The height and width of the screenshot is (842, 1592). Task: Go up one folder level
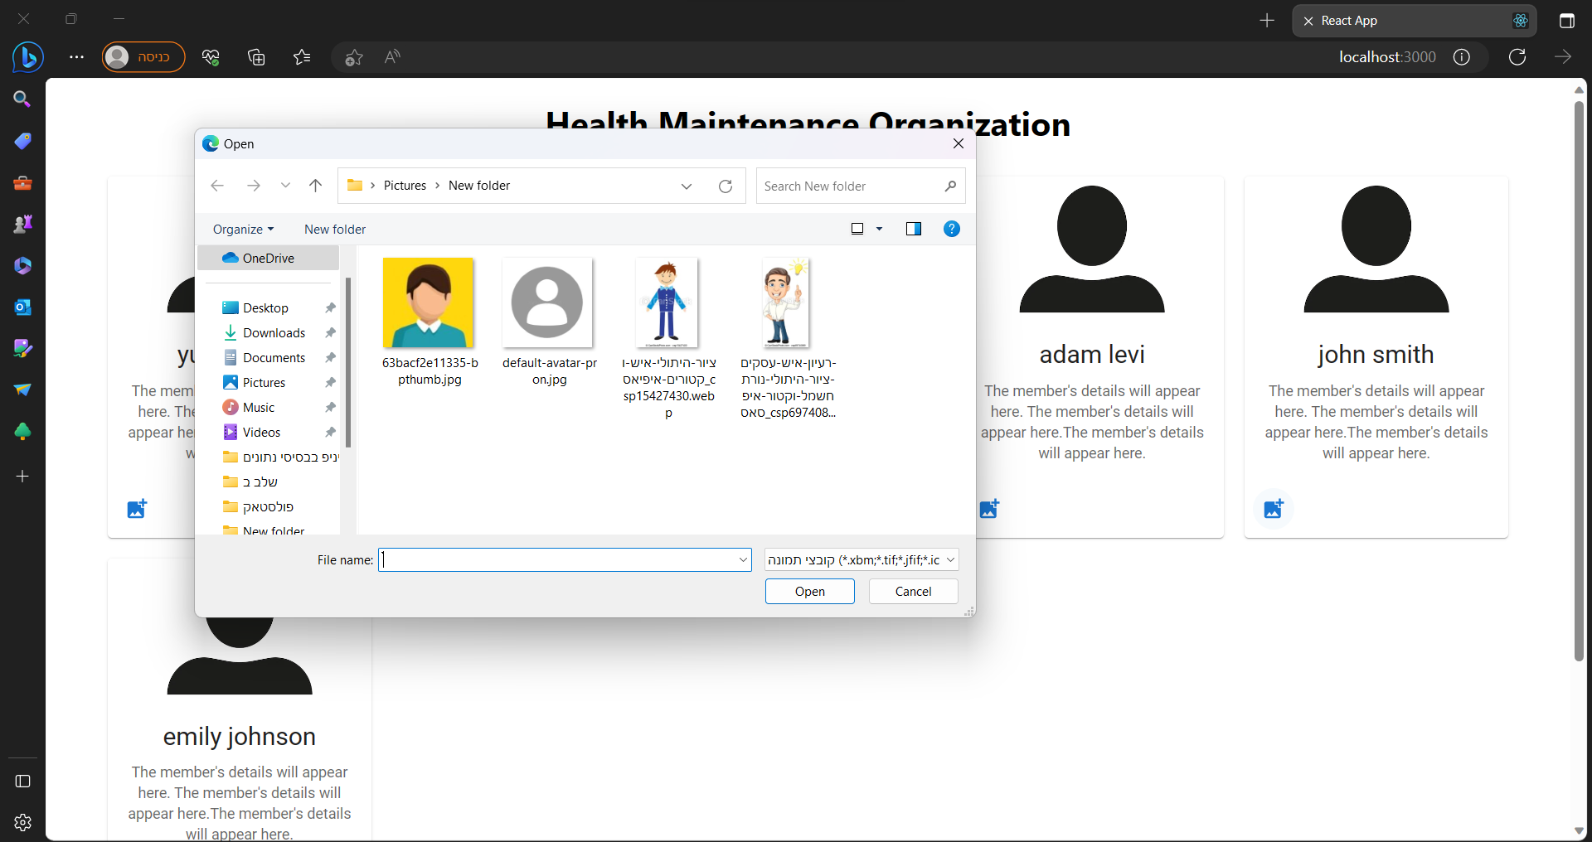click(x=315, y=186)
